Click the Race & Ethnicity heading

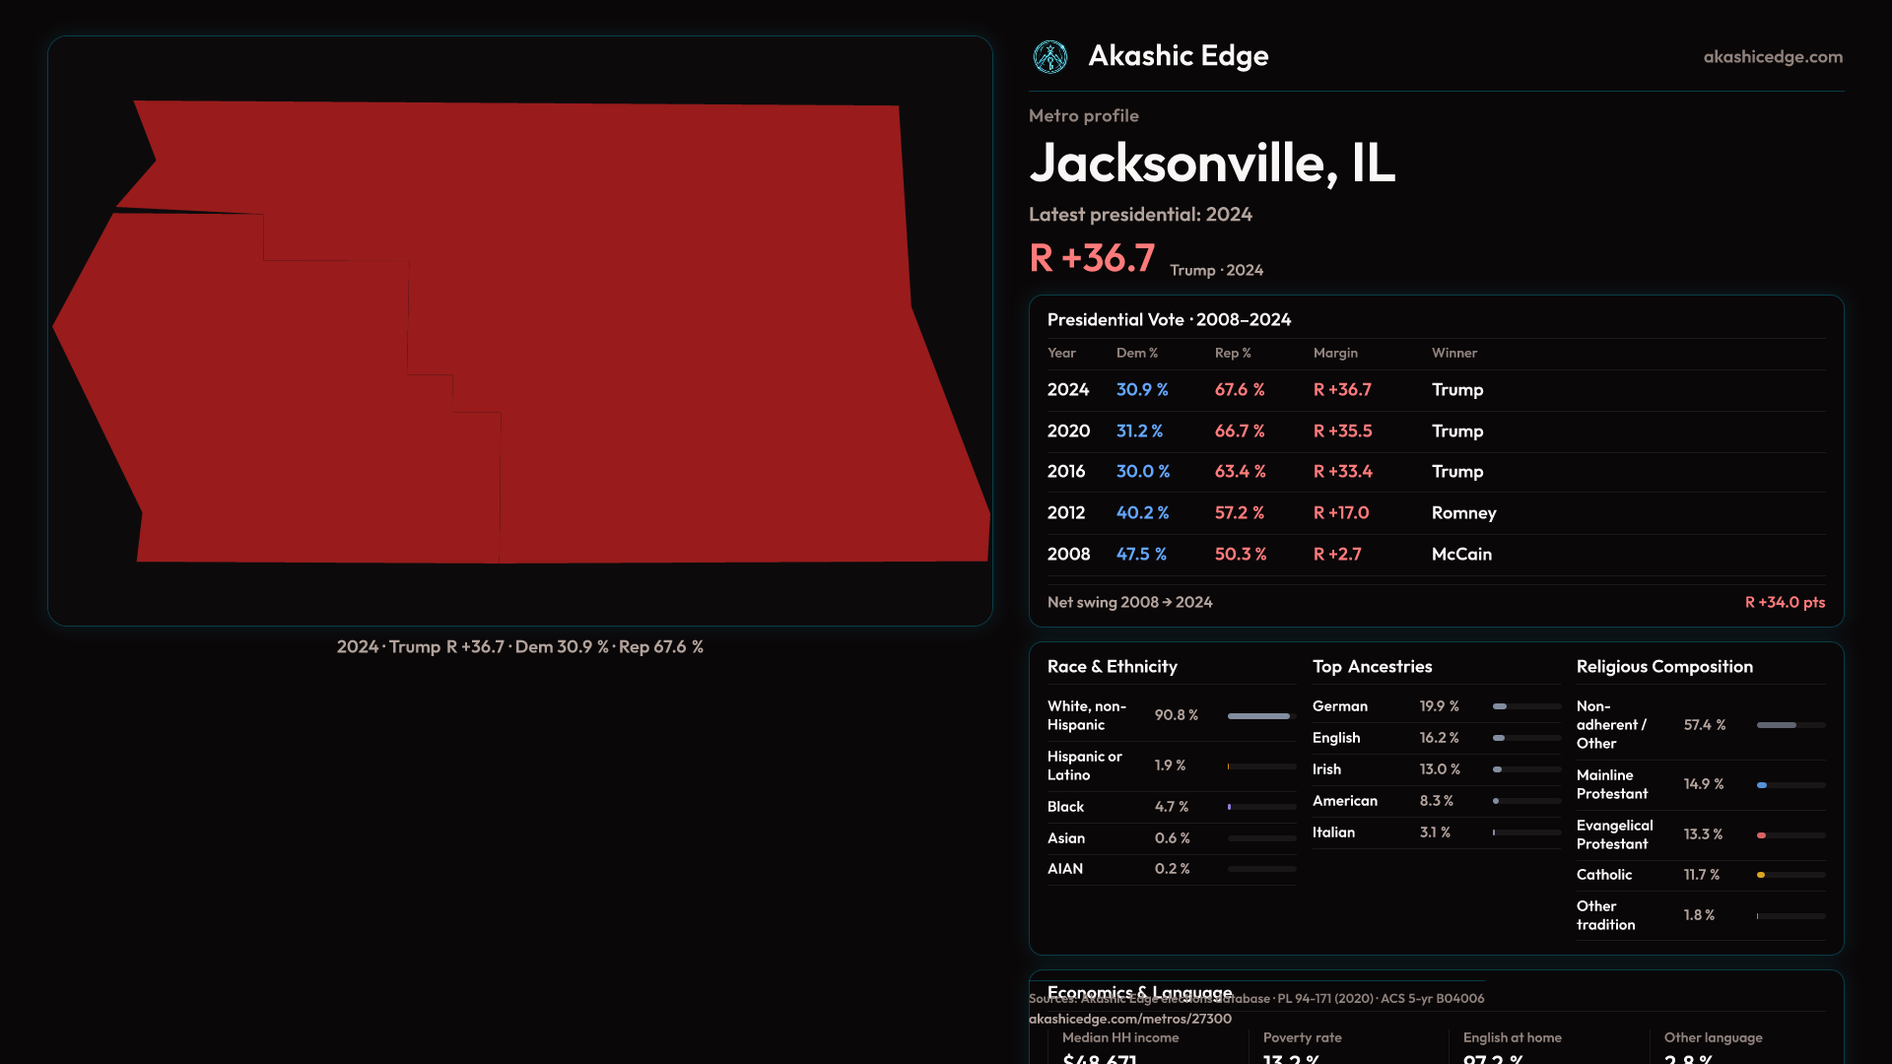pyautogui.click(x=1112, y=667)
